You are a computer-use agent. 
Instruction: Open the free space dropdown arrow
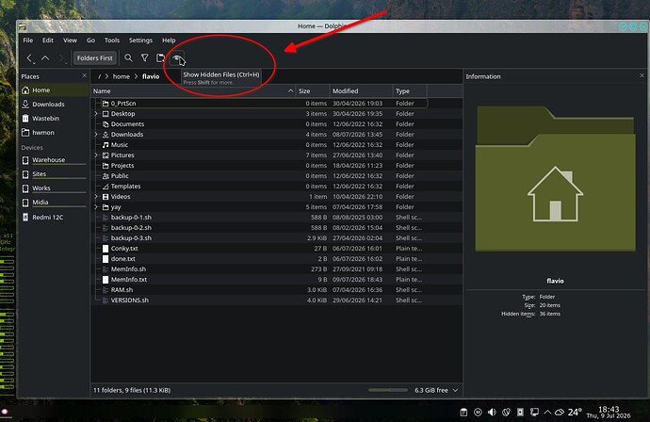click(455, 390)
